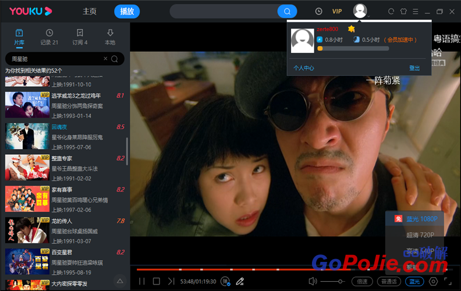
Task: Toggle the danmaku (弹) comments button
Action: (x=225, y=282)
